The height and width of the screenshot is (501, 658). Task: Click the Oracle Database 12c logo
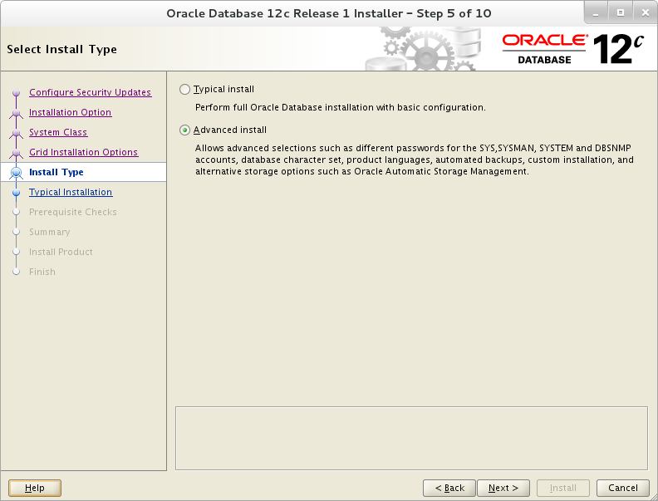click(x=572, y=49)
